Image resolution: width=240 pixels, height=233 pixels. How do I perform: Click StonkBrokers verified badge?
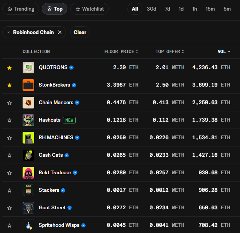tap(74, 85)
